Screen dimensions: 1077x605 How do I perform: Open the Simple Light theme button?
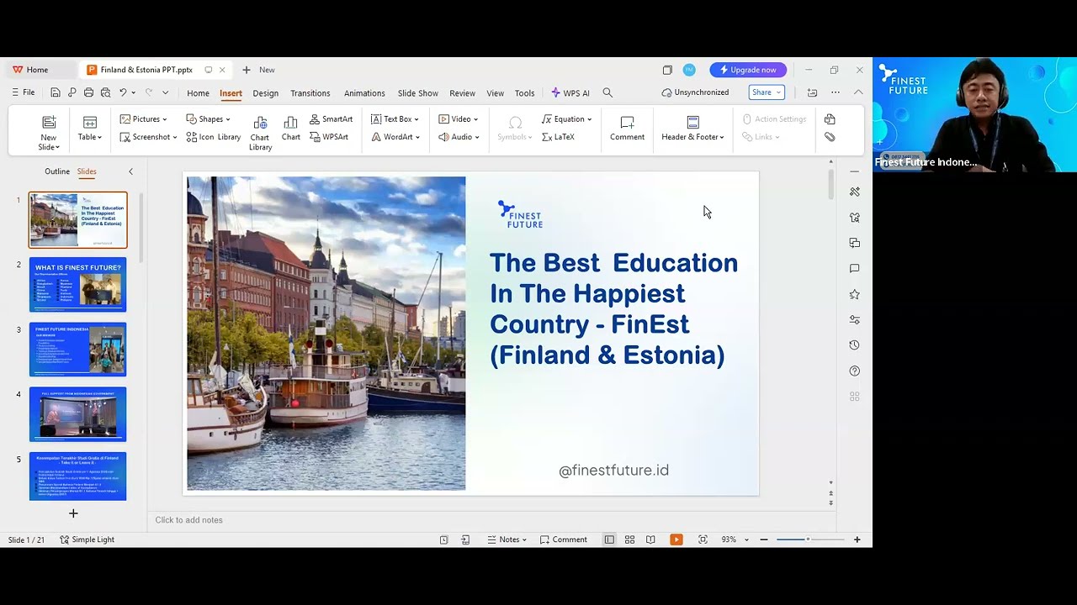(x=87, y=539)
